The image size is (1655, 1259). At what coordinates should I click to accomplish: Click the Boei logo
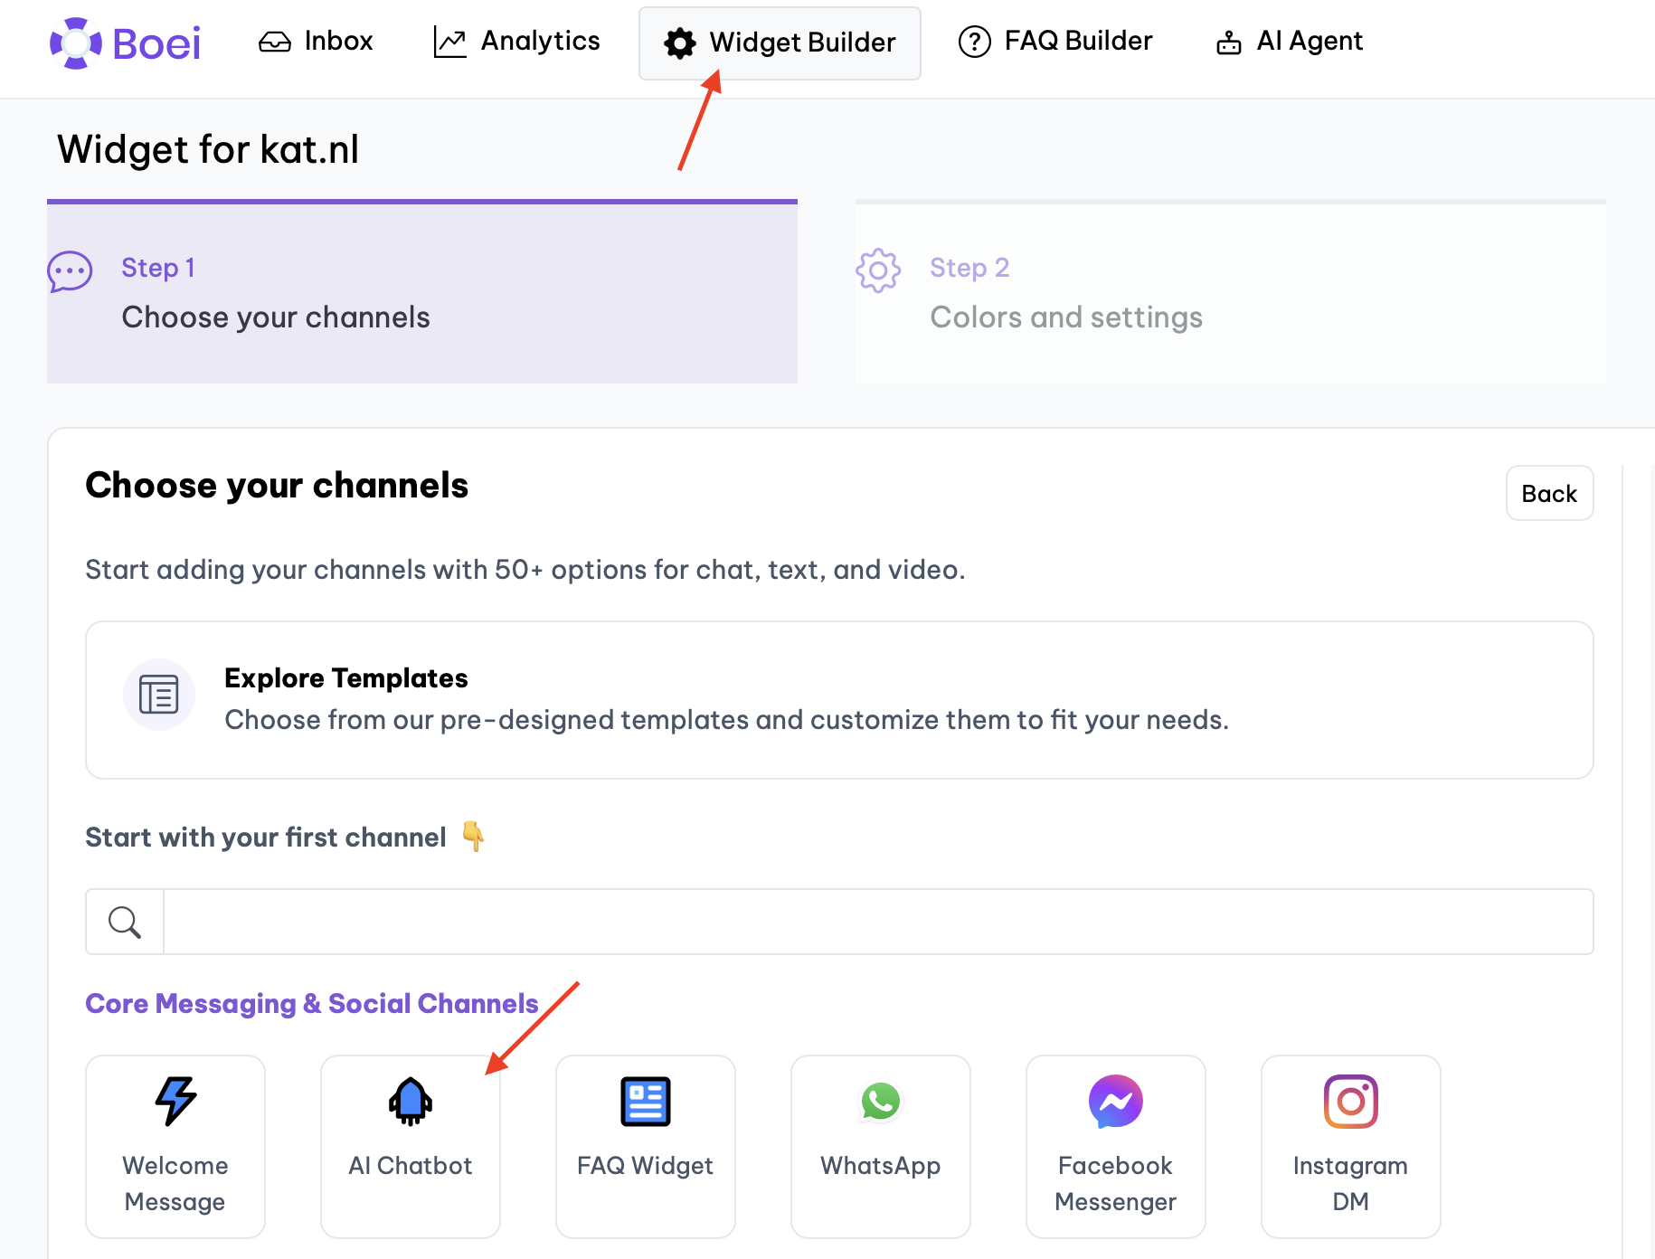pyautogui.click(x=125, y=43)
